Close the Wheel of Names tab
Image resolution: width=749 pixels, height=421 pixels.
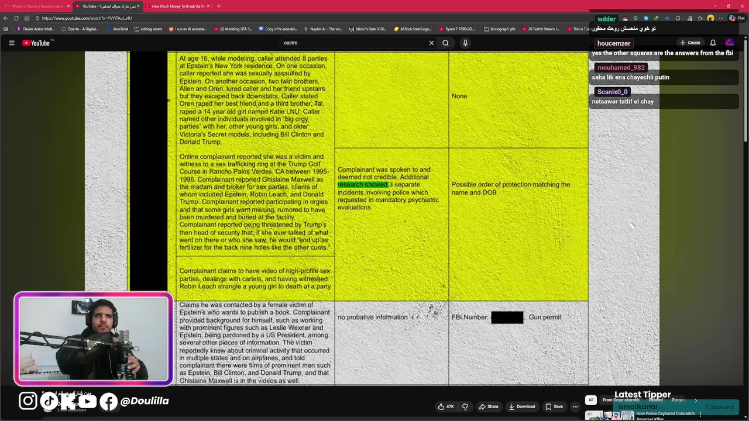click(x=68, y=6)
